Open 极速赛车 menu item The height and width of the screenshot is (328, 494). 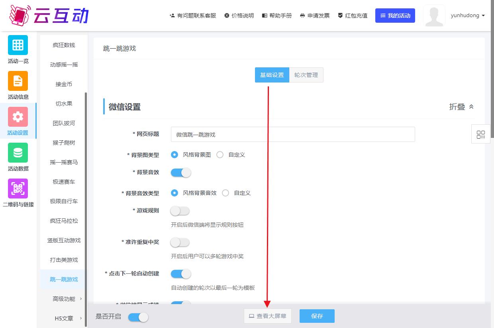(x=64, y=182)
